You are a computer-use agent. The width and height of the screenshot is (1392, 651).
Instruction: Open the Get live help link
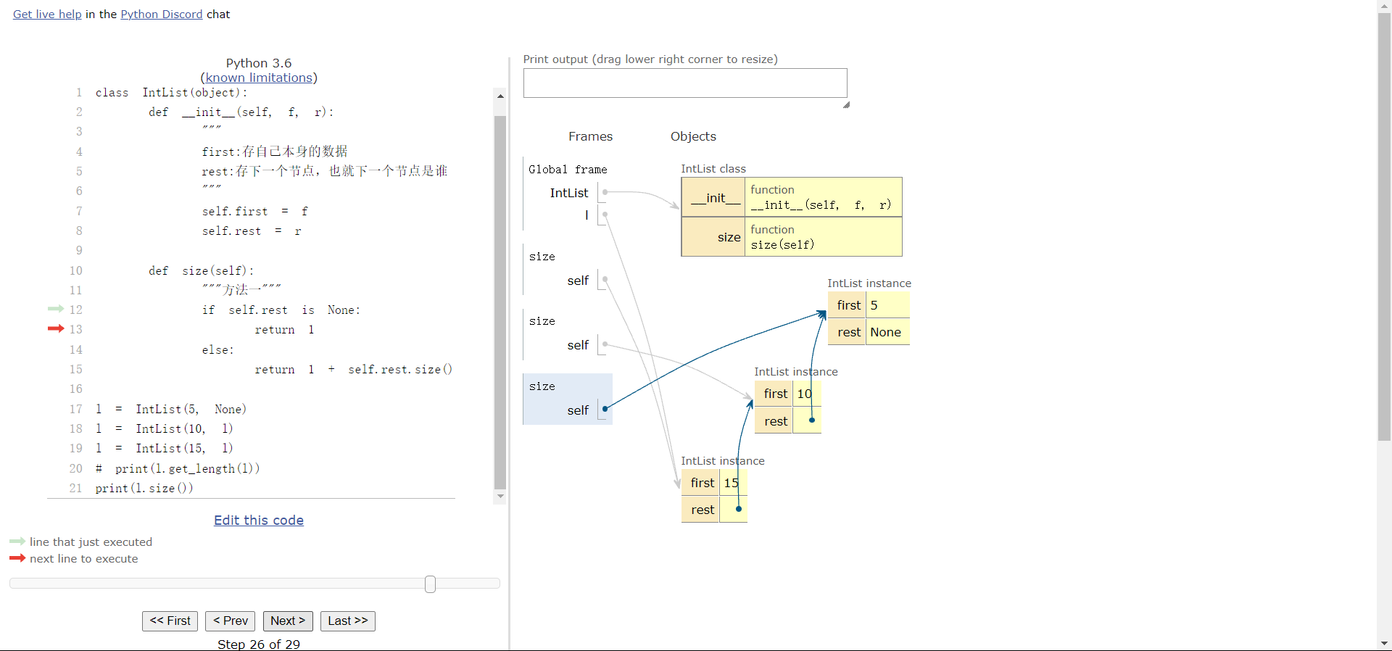(x=47, y=14)
